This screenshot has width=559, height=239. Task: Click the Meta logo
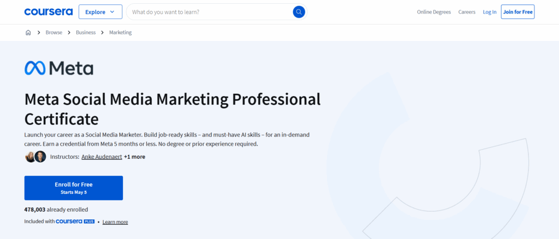point(59,68)
